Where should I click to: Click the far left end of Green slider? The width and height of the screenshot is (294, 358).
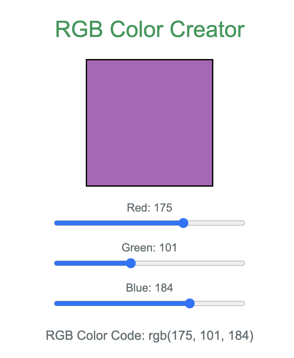(56, 263)
